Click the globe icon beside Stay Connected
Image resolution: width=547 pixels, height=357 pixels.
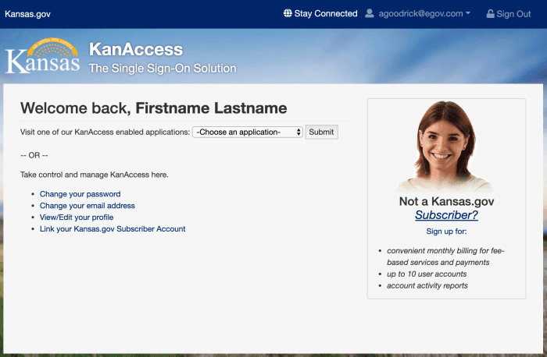click(x=288, y=14)
